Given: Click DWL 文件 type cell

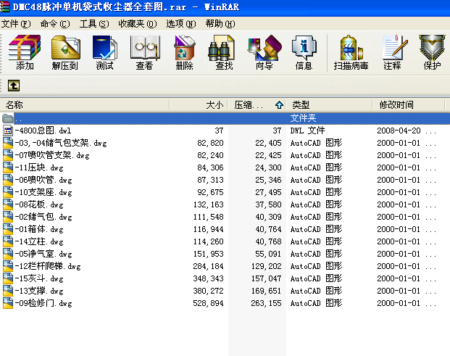Looking at the screenshot, I should pos(307,131).
